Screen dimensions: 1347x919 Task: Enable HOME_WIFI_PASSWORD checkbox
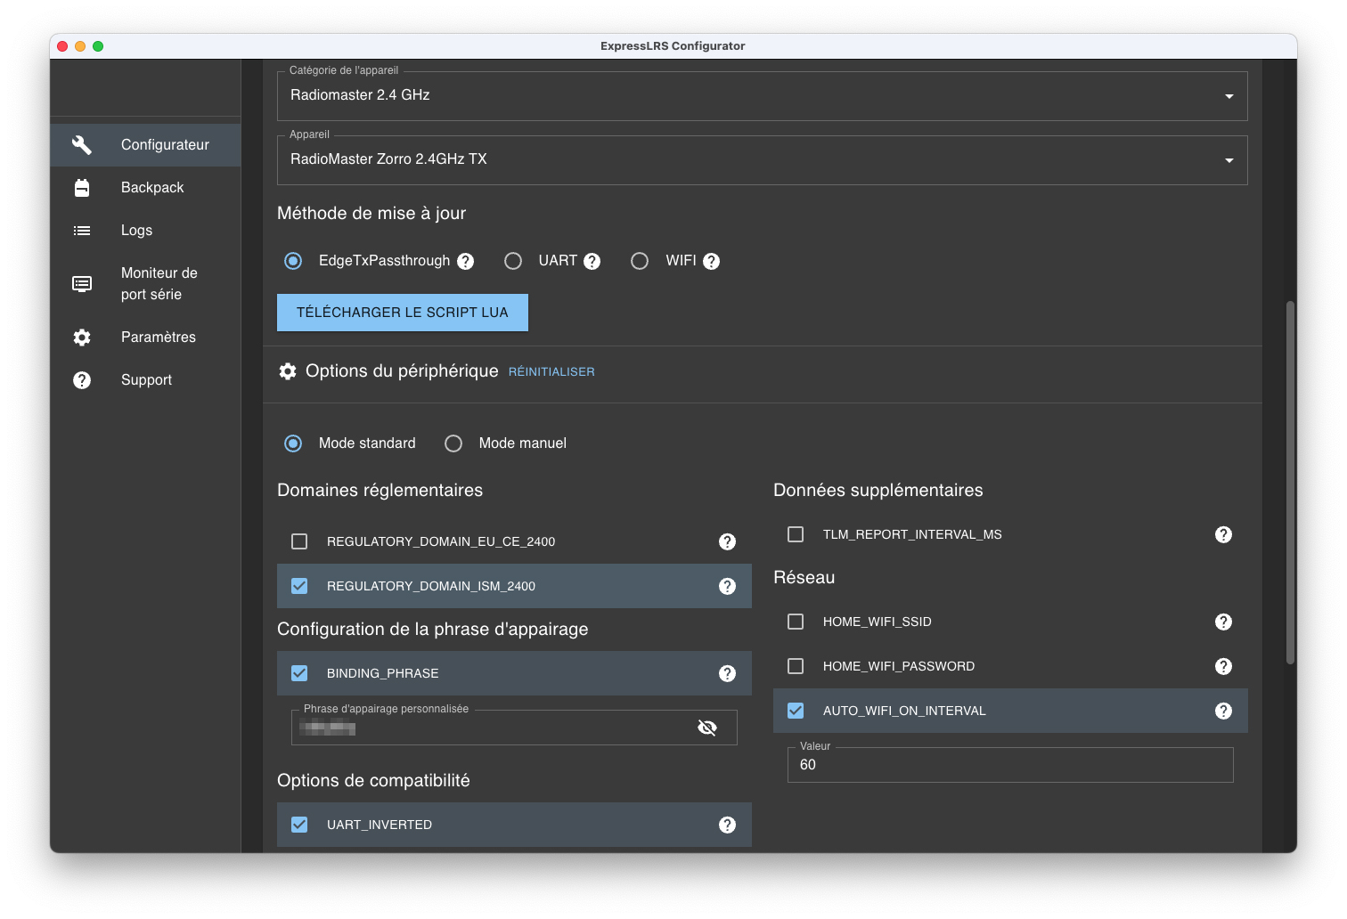pos(796,666)
